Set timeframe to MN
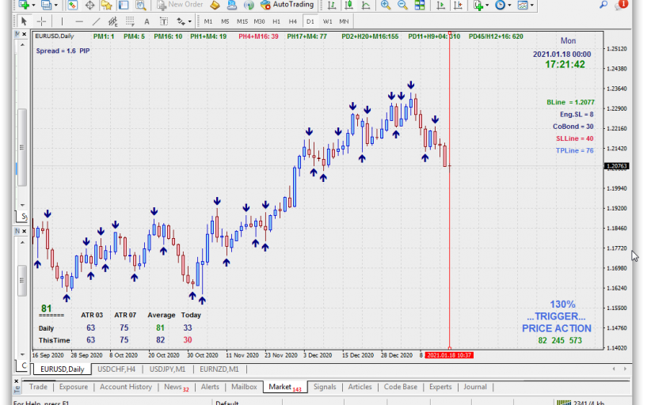The image size is (651, 405). click(344, 21)
